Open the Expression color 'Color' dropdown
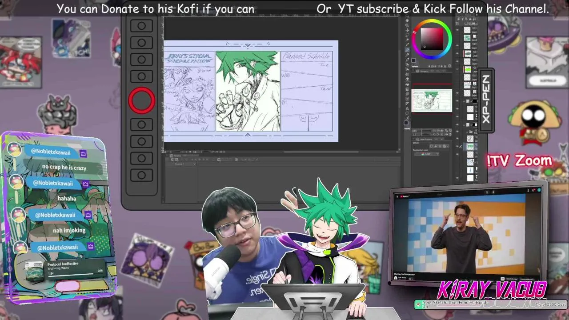The height and width of the screenshot is (320, 569). (427, 154)
